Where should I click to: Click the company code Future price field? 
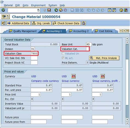pos(41,117)
